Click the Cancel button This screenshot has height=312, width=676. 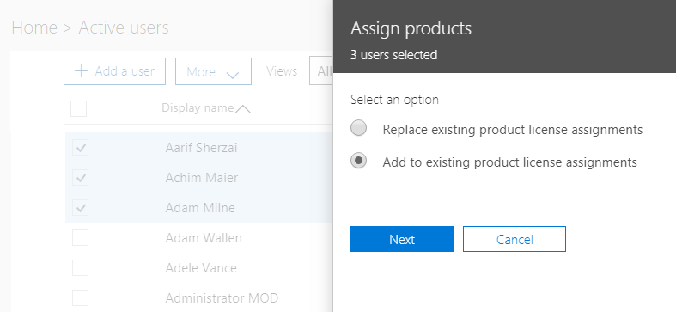515,239
